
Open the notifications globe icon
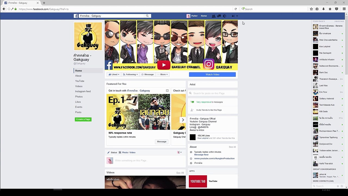[x=225, y=16]
